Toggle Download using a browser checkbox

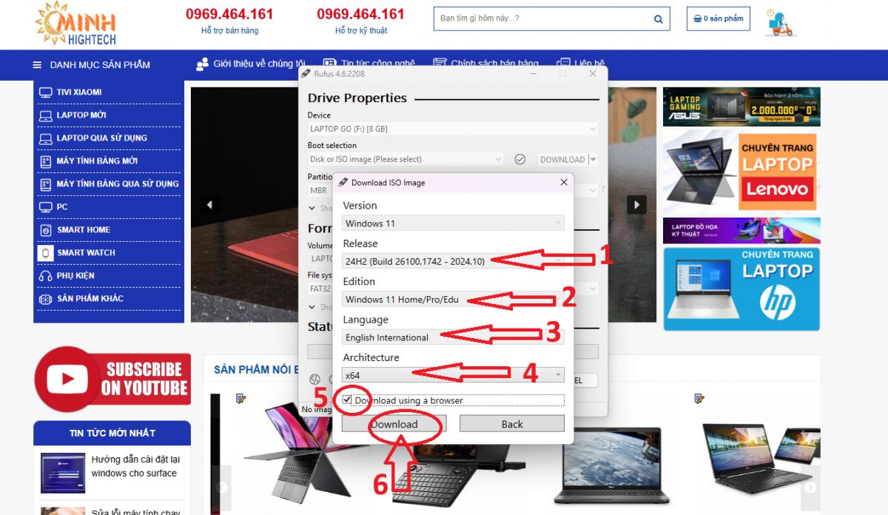point(347,400)
